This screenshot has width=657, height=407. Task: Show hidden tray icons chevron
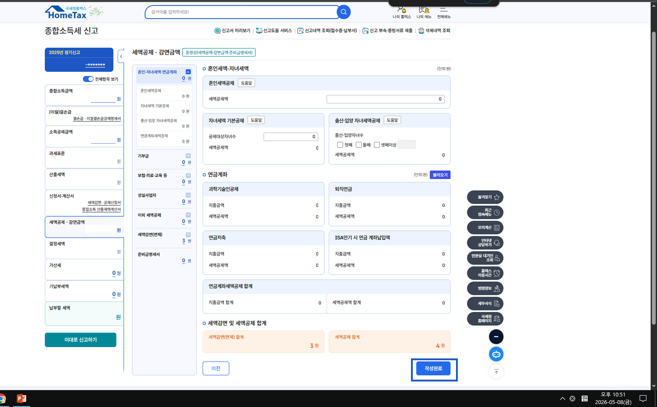pos(562,398)
